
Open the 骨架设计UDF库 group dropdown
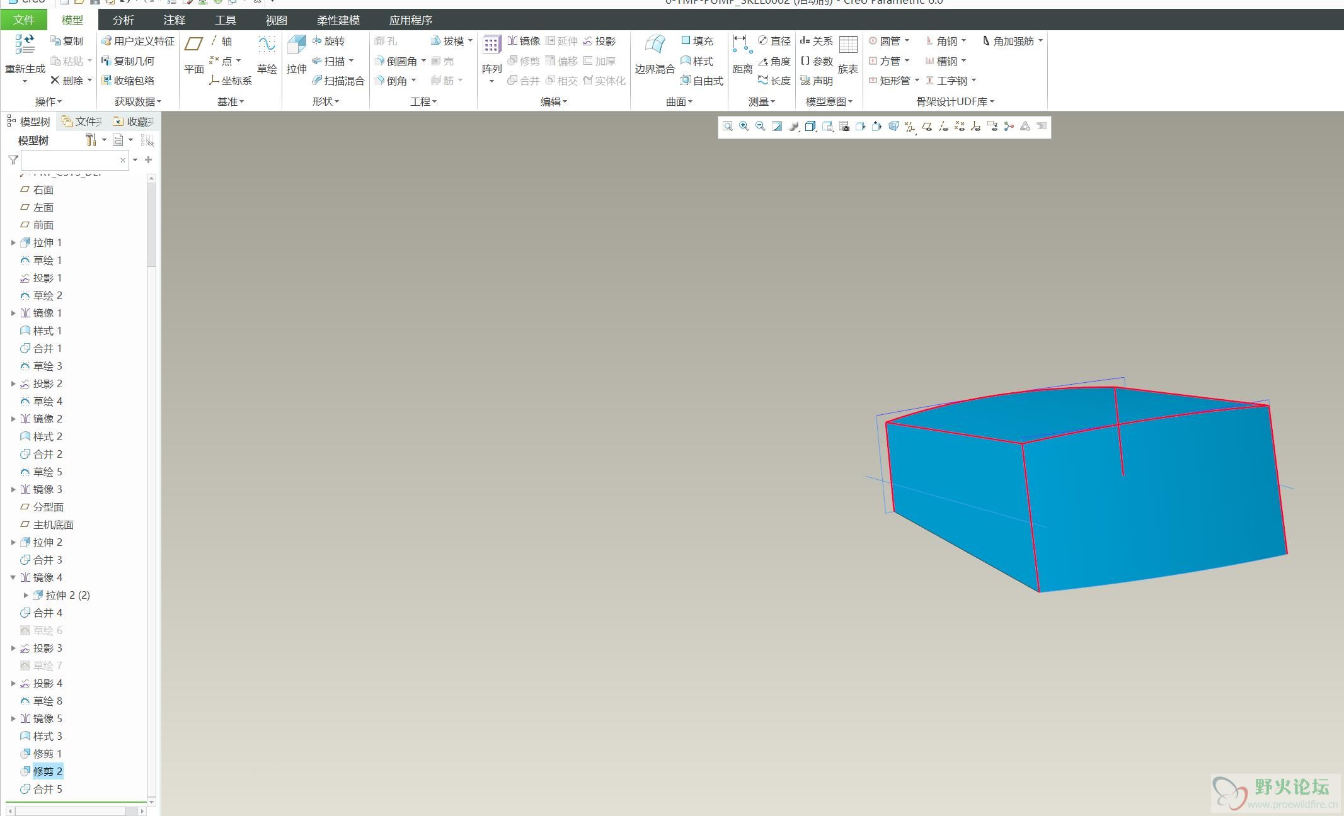[x=955, y=101]
